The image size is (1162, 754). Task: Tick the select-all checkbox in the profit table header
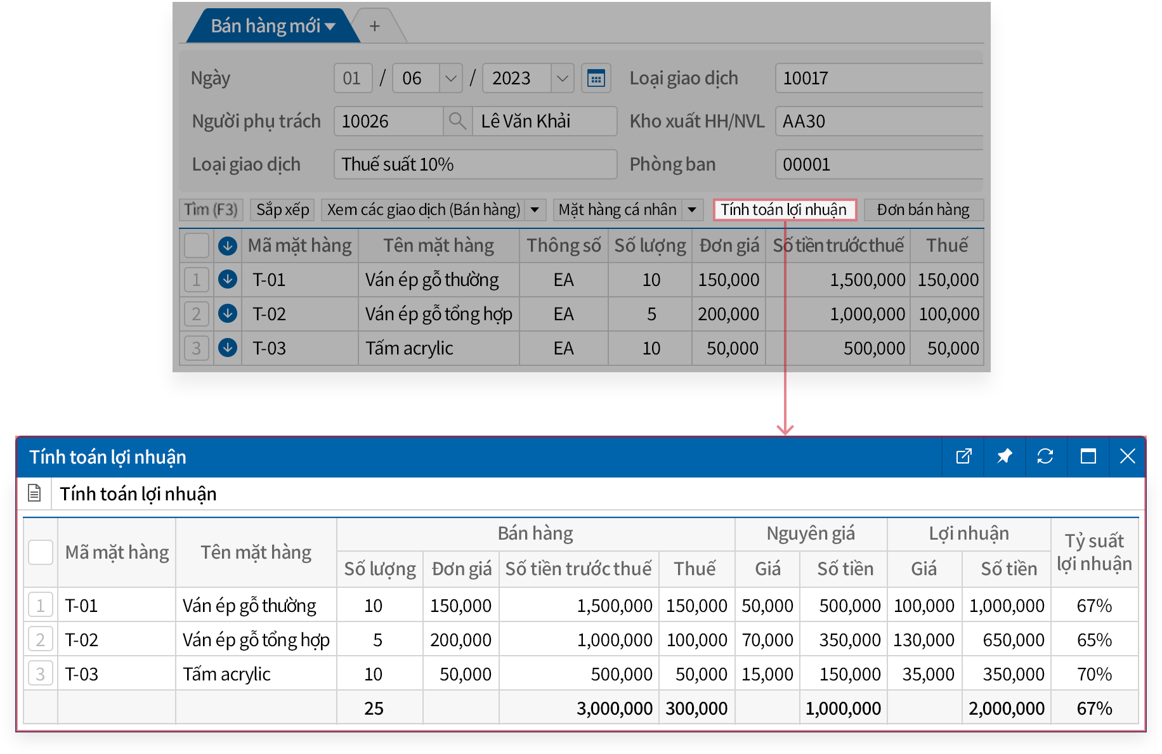coord(41,552)
